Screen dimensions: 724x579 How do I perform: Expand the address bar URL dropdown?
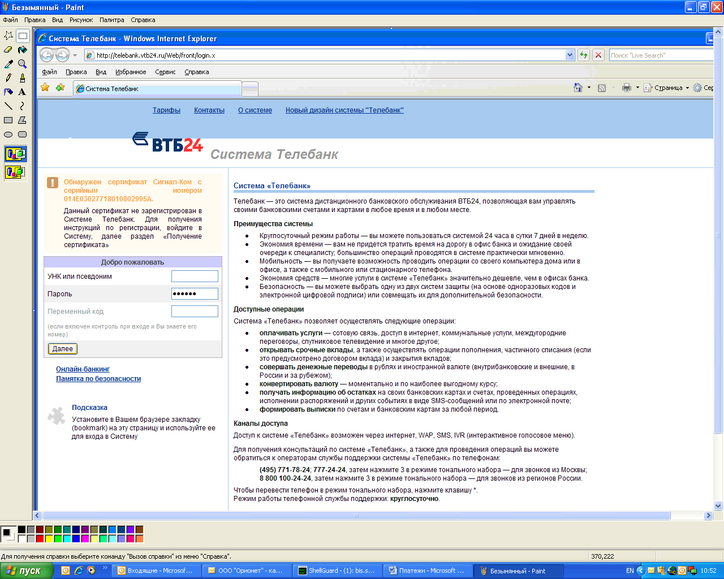pos(570,55)
